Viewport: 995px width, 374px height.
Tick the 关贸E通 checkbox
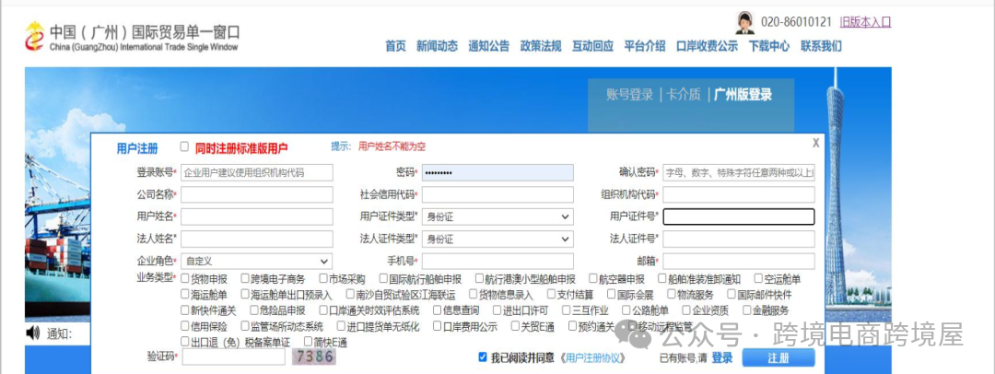(x=515, y=326)
